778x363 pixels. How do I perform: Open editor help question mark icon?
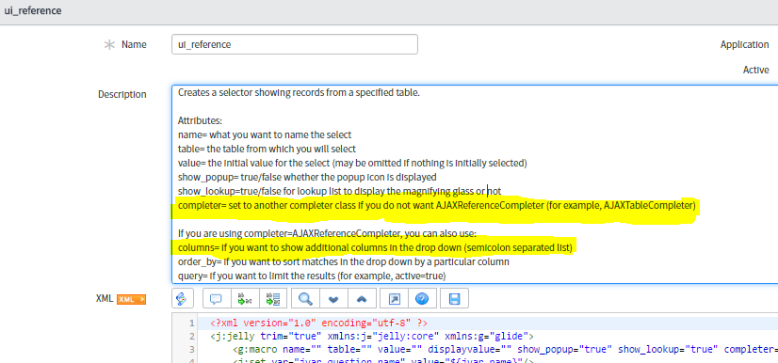(x=422, y=299)
